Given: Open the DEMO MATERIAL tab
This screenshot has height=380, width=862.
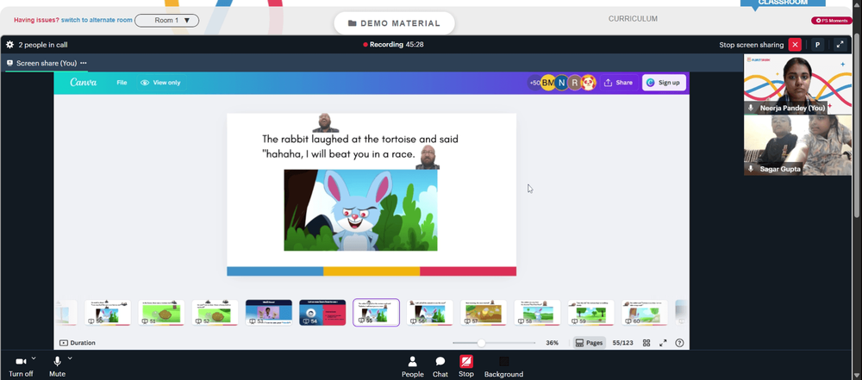Looking at the screenshot, I should 394,23.
